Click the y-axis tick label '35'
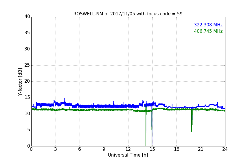This screenshot has width=250, height=167. point(27,33)
